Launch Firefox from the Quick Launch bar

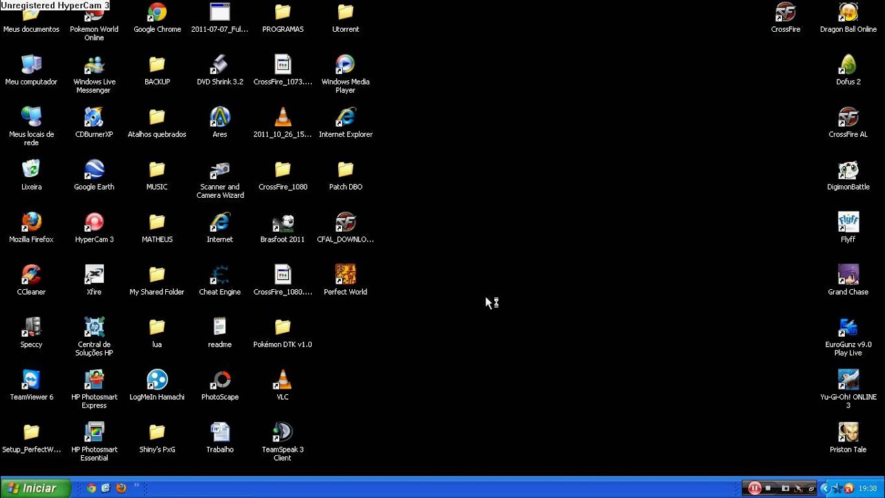click(121, 488)
